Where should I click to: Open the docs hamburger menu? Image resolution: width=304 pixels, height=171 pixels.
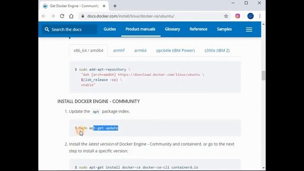pyautogui.click(x=249, y=29)
